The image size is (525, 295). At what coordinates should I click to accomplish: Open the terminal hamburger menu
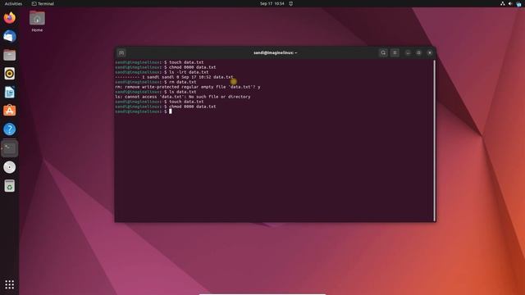395,52
